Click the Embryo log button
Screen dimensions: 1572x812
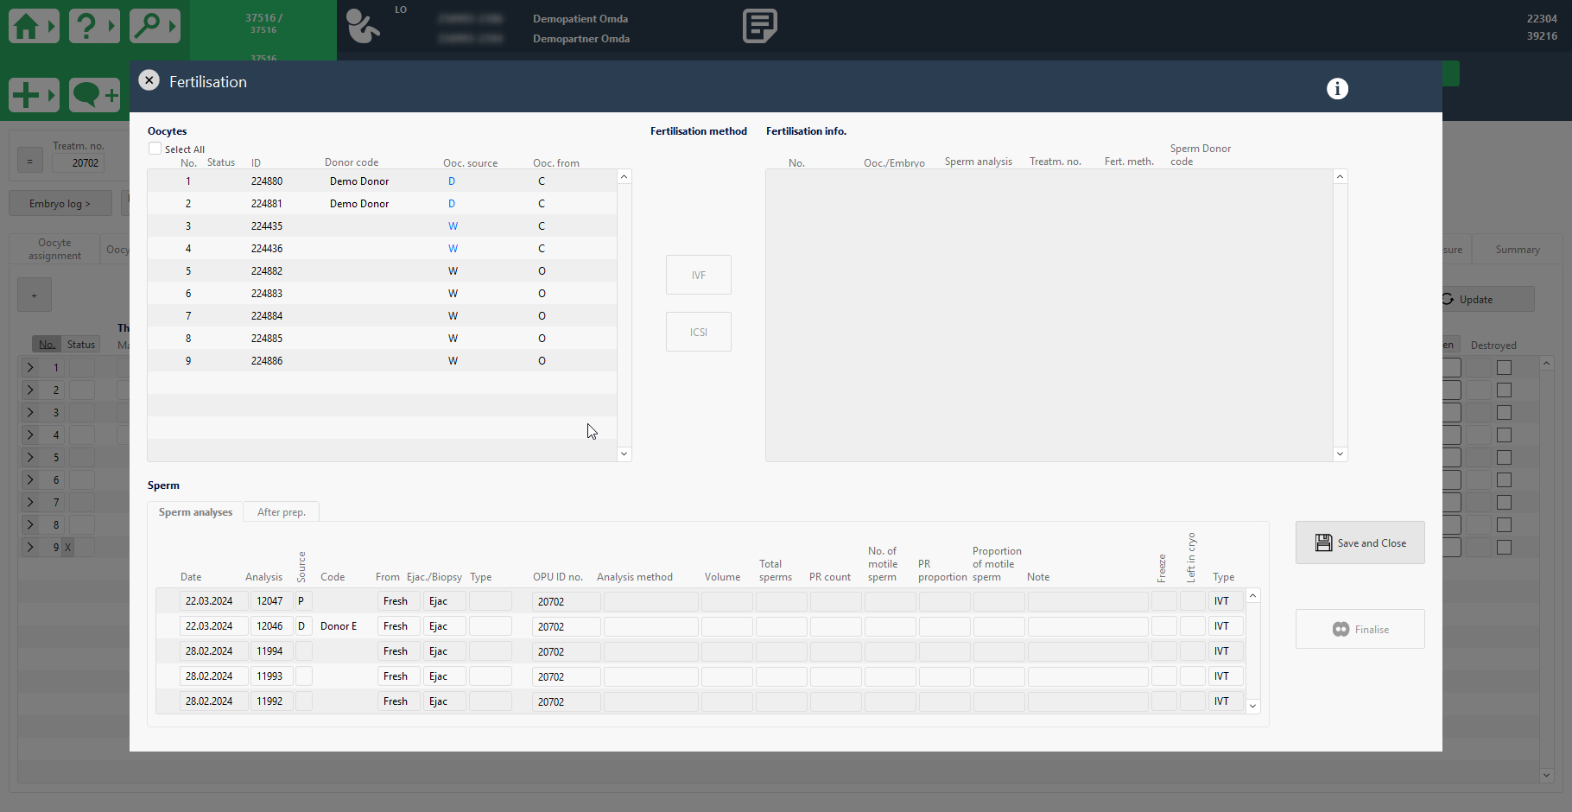[60, 204]
